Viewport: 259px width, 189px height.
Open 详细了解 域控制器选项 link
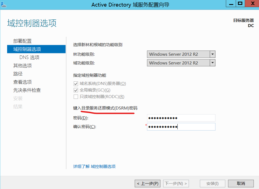coord(94,166)
